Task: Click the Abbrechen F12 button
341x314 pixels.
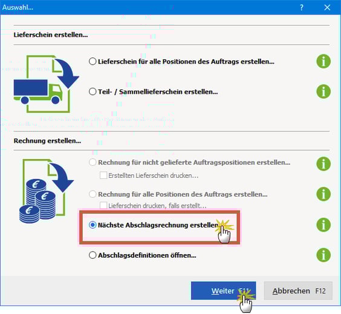Action: tap(298, 291)
